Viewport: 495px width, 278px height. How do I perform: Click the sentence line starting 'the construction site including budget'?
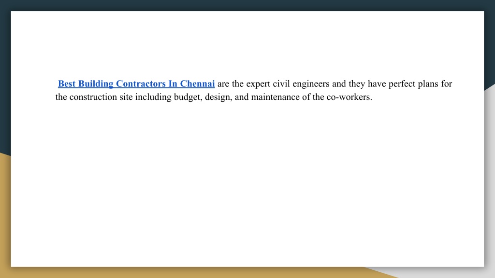(x=214, y=97)
